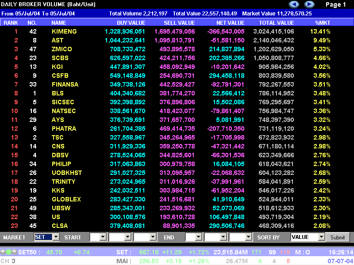The height and width of the screenshot is (265, 354).
Task: Click the green status light beside SET50
Action: coord(8,252)
